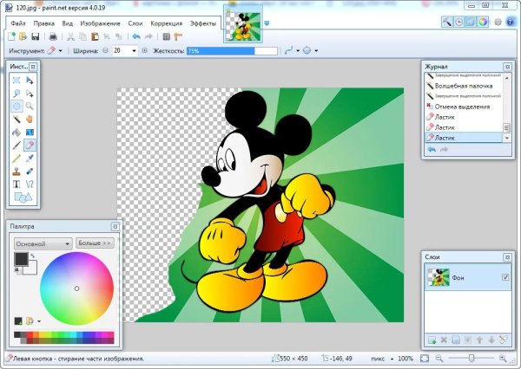Image resolution: width=521 pixels, height=369 pixels.
Task: Click the Больше >> button
Action: (x=95, y=243)
